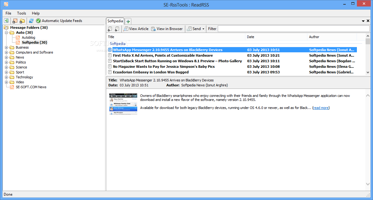Open the Help menu

(x=36, y=13)
